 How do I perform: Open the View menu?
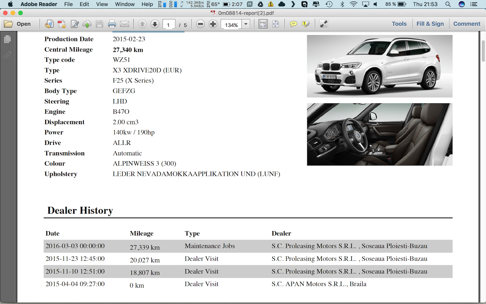pos(102,4)
